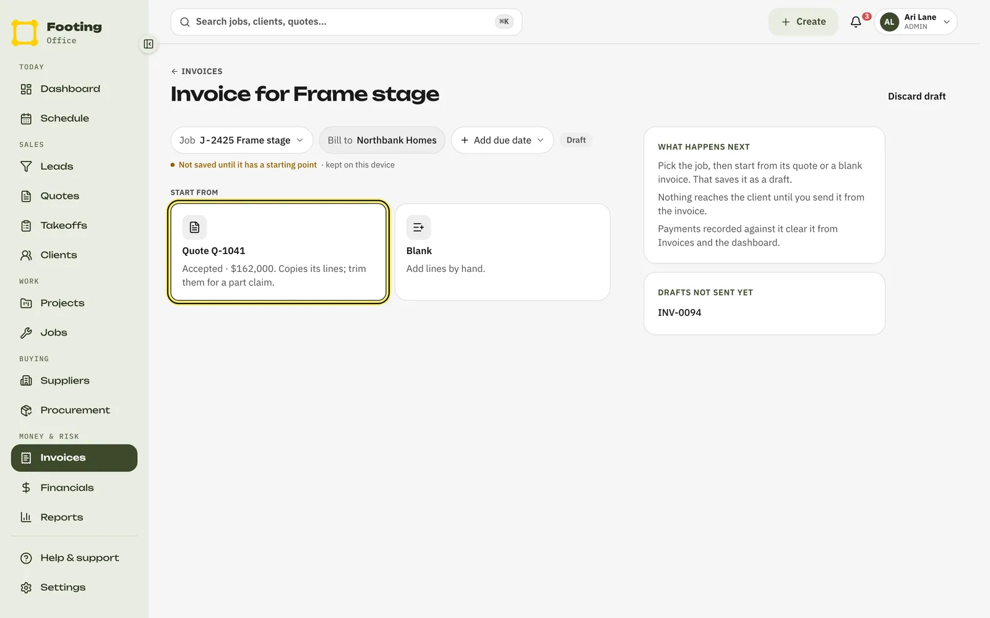
Task: Click the search magnifier icon
Action: point(185,22)
